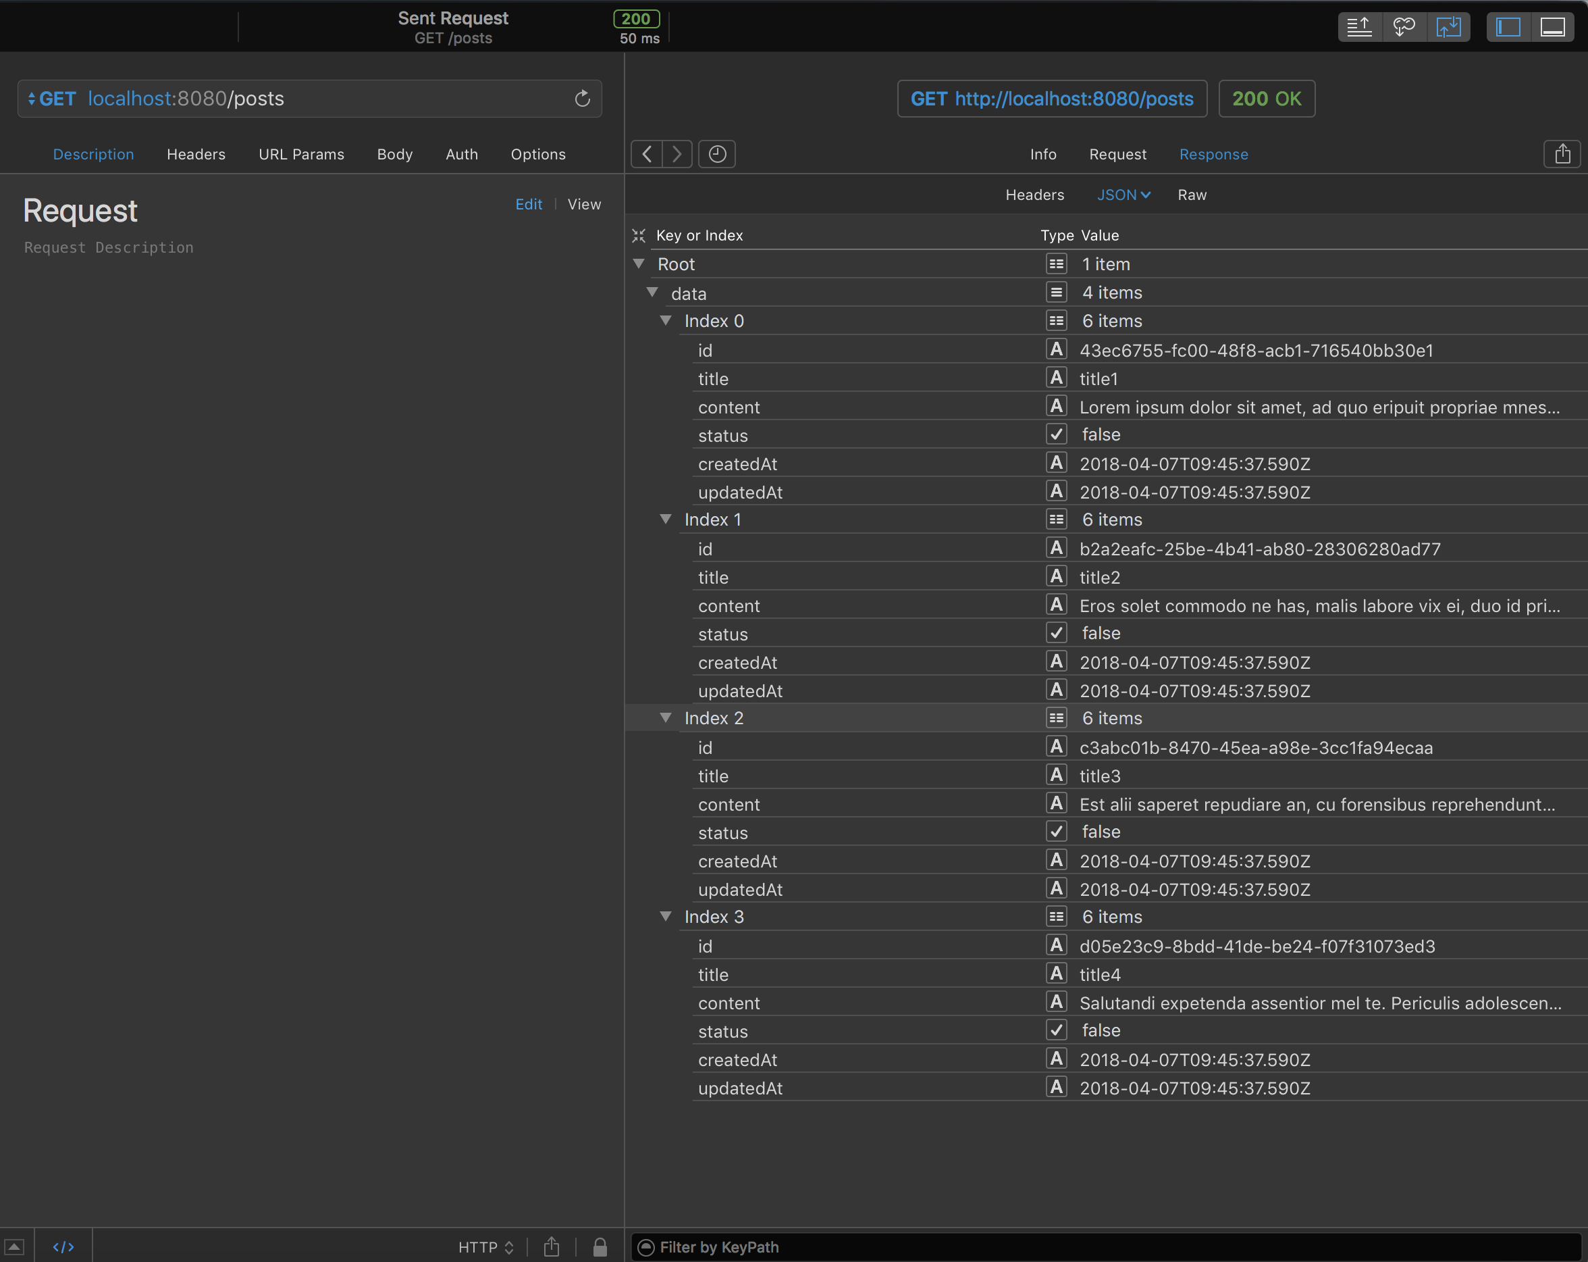Collapse all JSON tree nodes icon
The image size is (1588, 1262).
639,236
